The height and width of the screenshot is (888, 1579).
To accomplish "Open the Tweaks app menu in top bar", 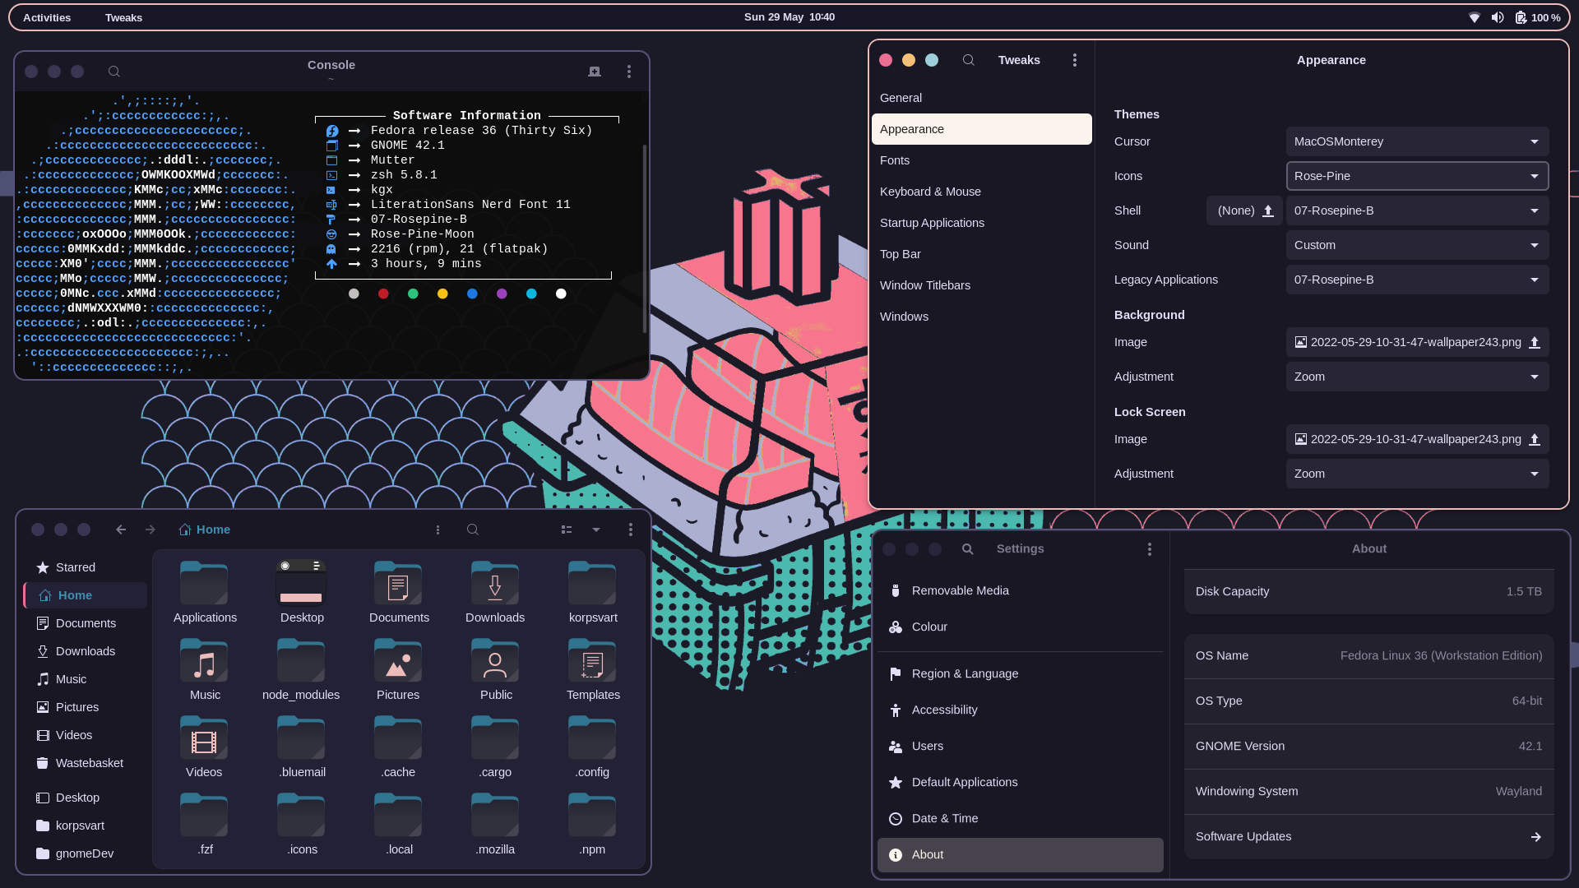I will pyautogui.click(x=123, y=17).
